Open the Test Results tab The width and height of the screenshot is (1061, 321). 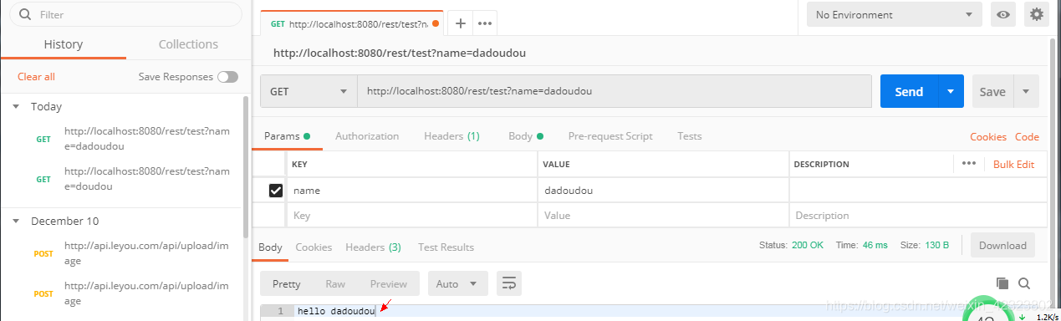click(x=446, y=247)
